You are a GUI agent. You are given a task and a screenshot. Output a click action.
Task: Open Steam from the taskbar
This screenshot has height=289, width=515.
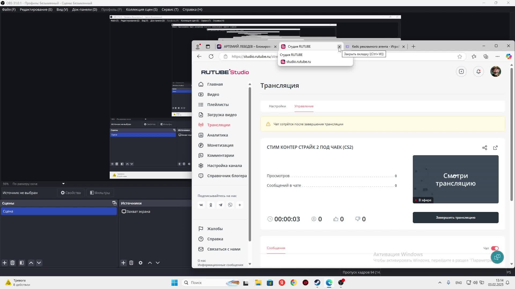317,283
